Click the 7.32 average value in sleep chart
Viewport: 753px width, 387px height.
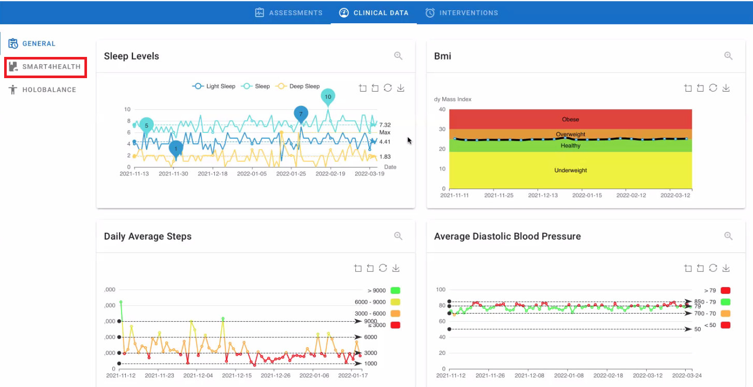385,125
